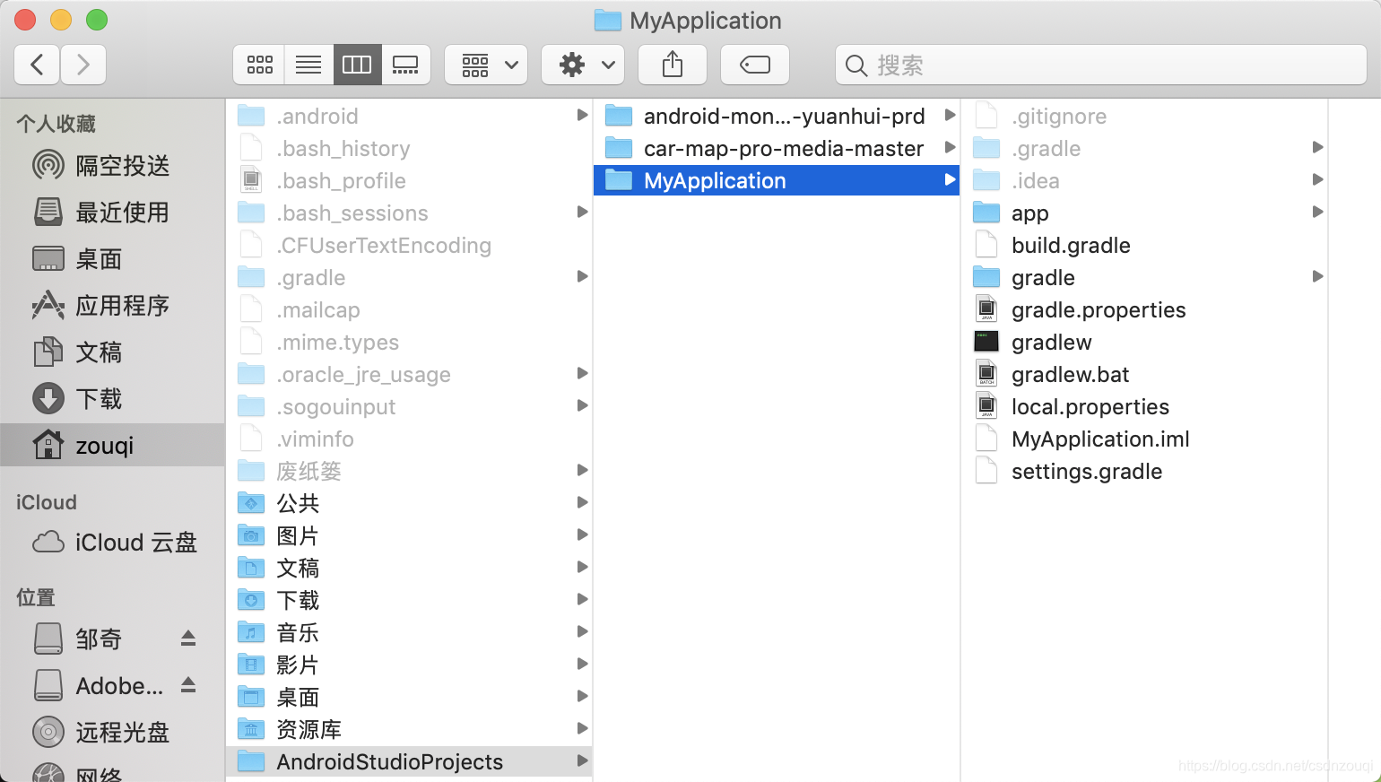Viewport: 1381px width, 782px height.
Task: Select the .android folder
Action: (x=409, y=116)
